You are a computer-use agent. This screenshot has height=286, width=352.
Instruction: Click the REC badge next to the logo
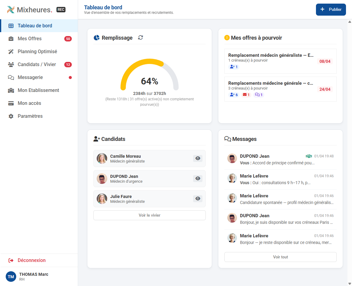pos(61,10)
